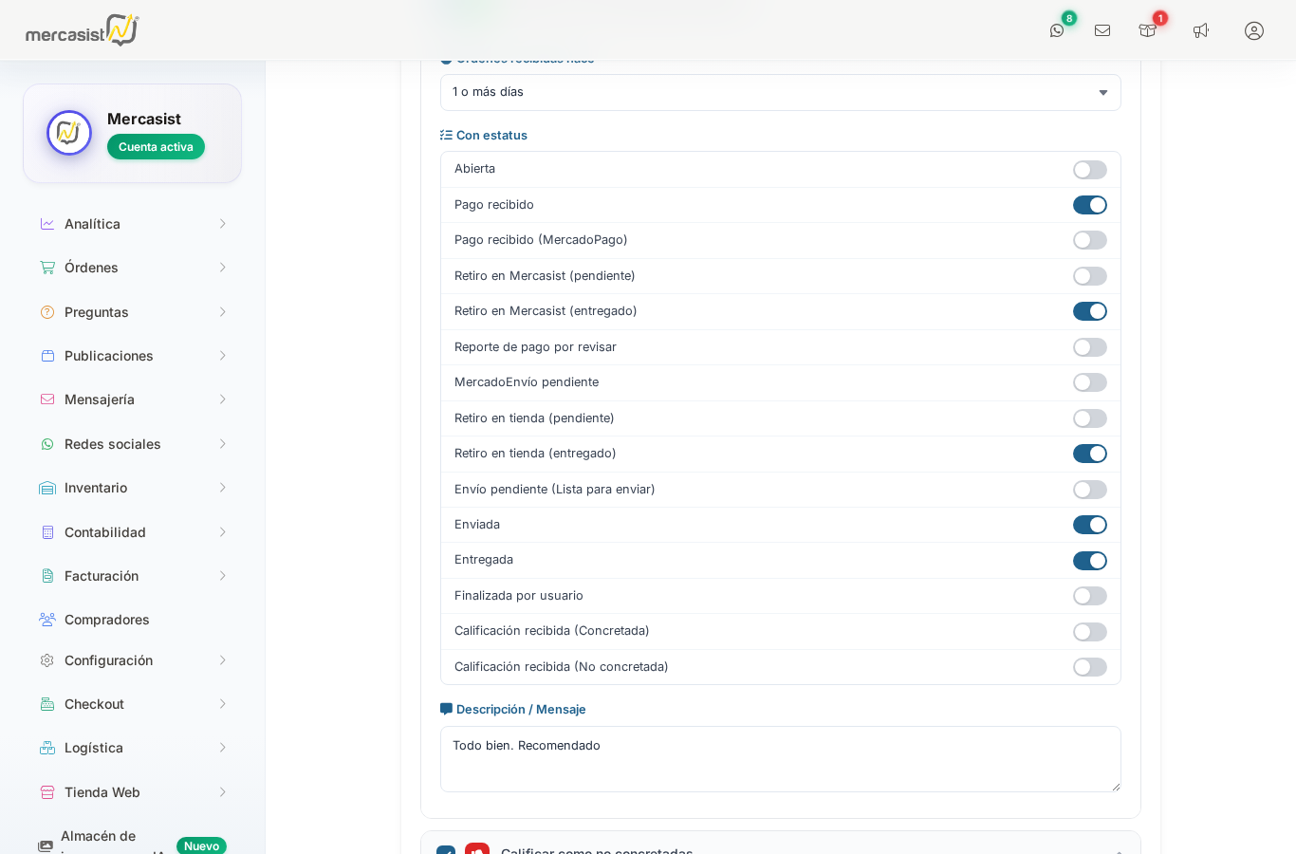This screenshot has width=1296, height=854.
Task: Open Redes sociales menu item
Action: click(x=133, y=444)
